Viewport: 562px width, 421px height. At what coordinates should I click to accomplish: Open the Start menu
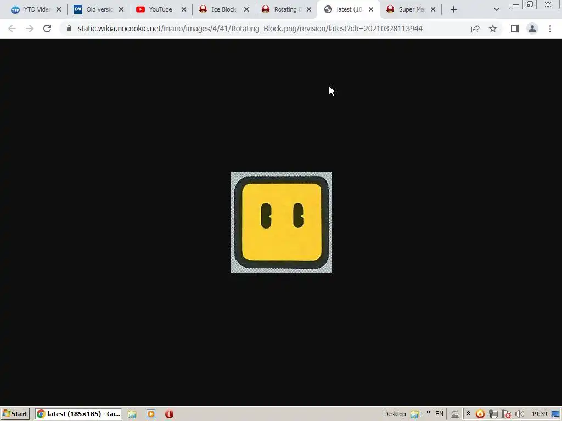coord(15,414)
